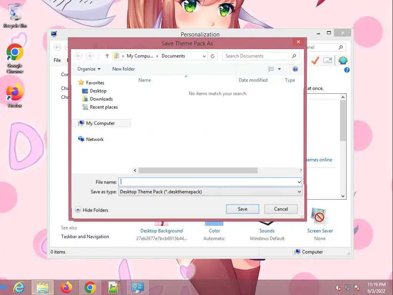
Task: Expand the address path dropdown
Action: (x=204, y=56)
